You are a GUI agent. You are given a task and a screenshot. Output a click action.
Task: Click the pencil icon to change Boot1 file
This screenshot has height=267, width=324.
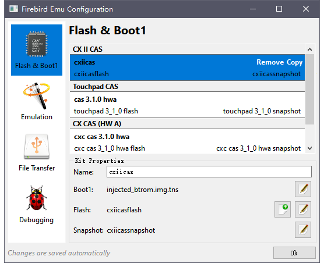point(303,189)
